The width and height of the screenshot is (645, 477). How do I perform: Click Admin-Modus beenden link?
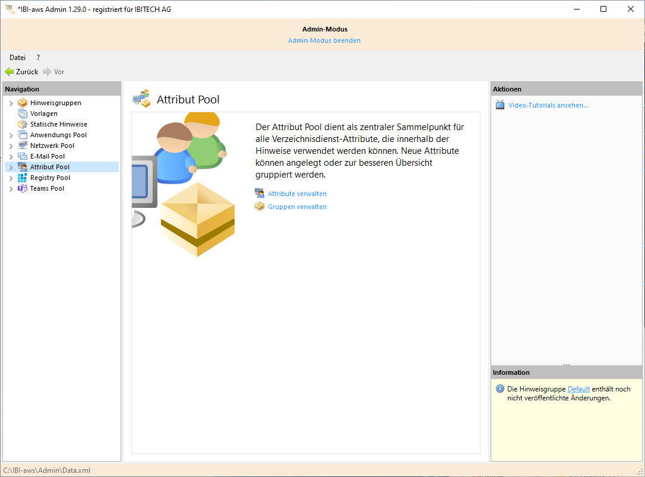pos(324,40)
